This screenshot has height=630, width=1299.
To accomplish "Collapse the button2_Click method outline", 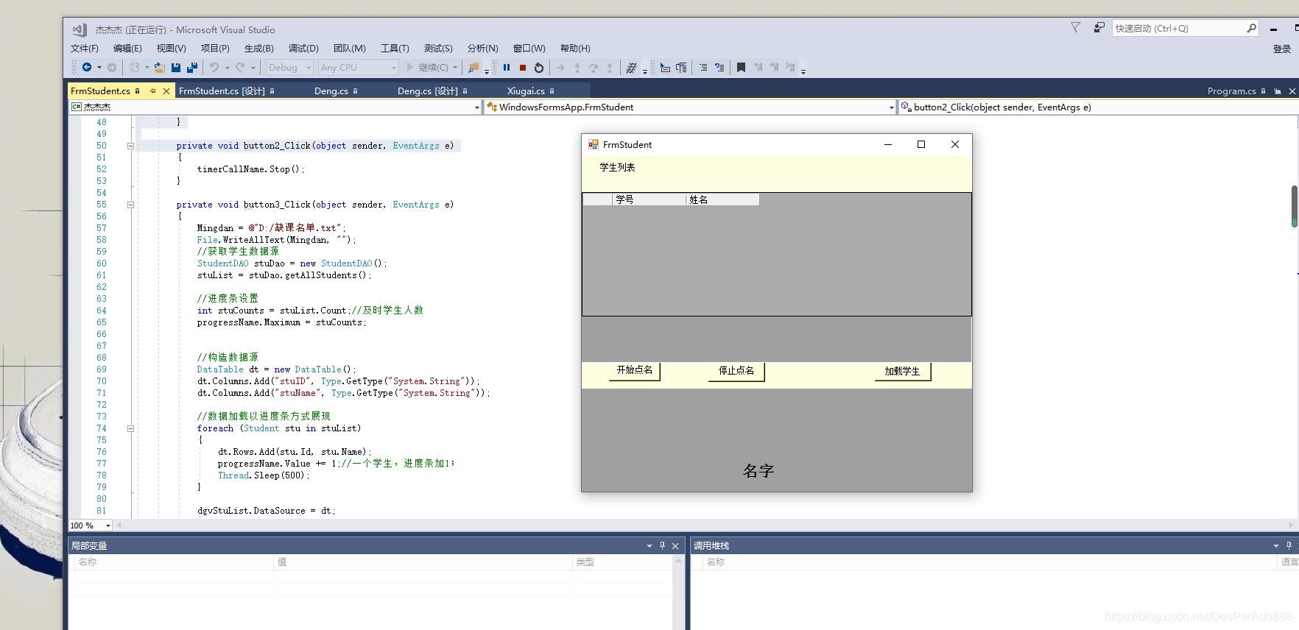I will pyautogui.click(x=130, y=146).
